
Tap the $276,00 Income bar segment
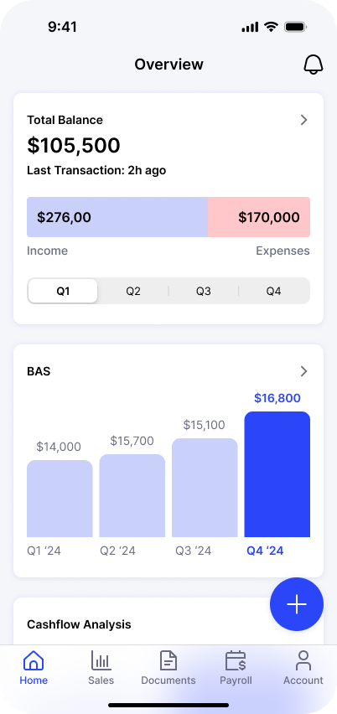coord(117,217)
